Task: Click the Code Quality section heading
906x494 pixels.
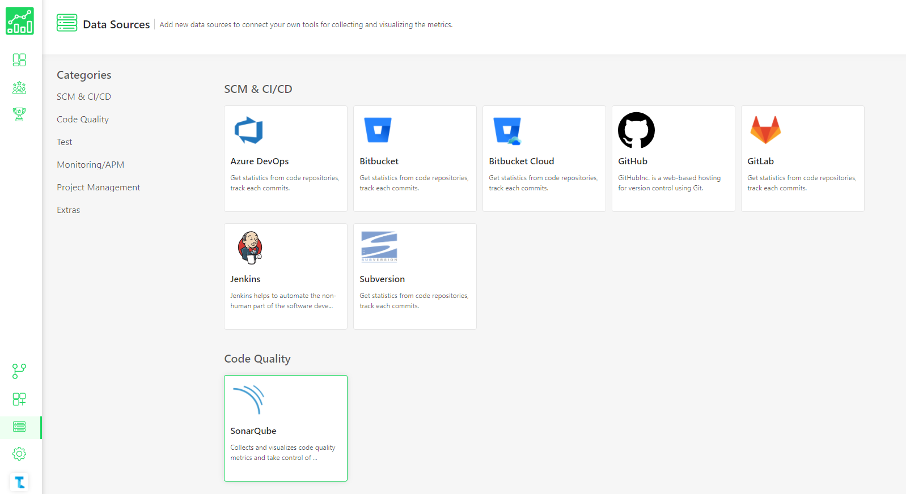Action: click(x=257, y=359)
